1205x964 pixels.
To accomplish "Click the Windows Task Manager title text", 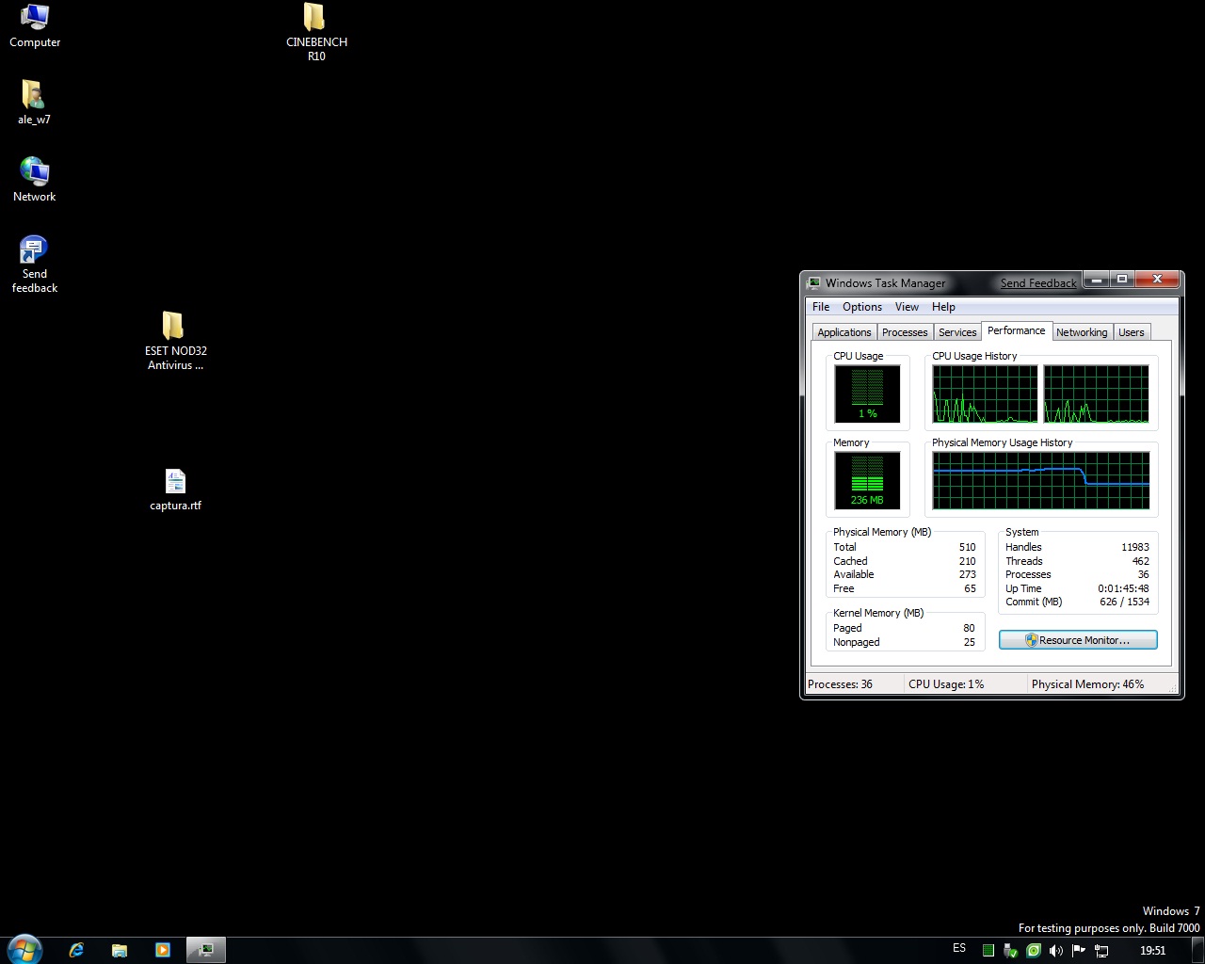I will [886, 282].
